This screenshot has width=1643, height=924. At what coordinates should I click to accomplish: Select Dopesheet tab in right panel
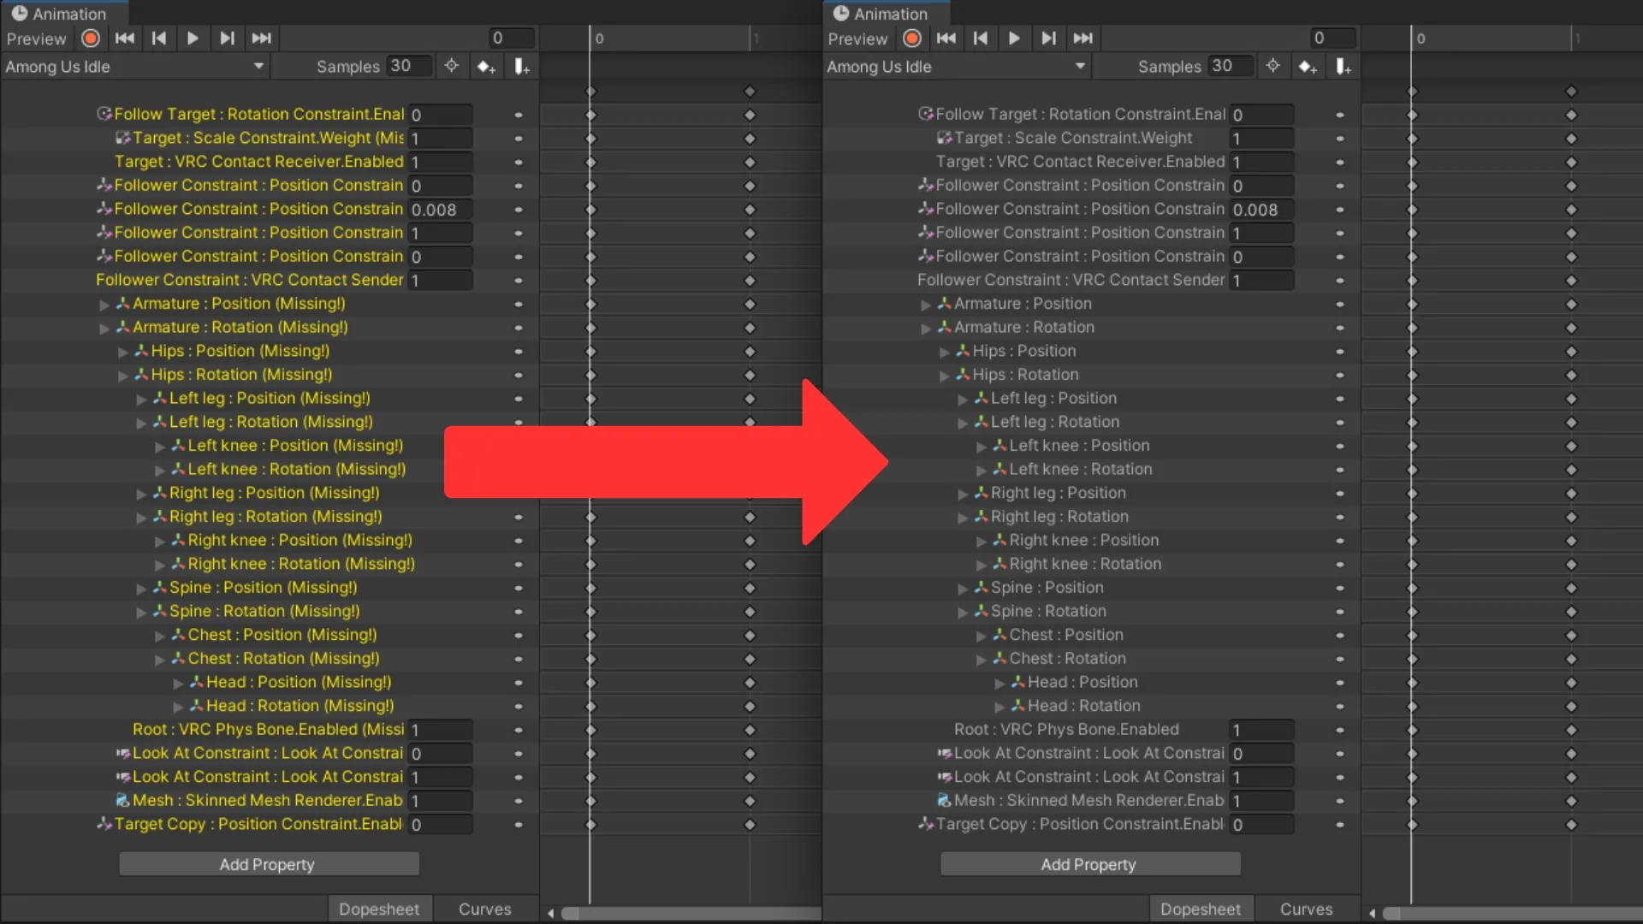pos(1200,909)
